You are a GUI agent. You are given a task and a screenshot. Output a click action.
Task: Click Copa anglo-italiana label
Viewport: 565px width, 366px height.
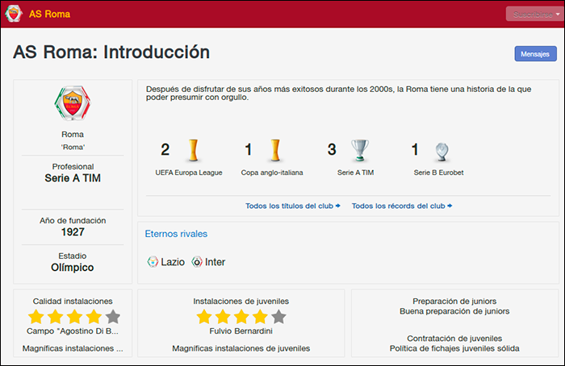(272, 173)
